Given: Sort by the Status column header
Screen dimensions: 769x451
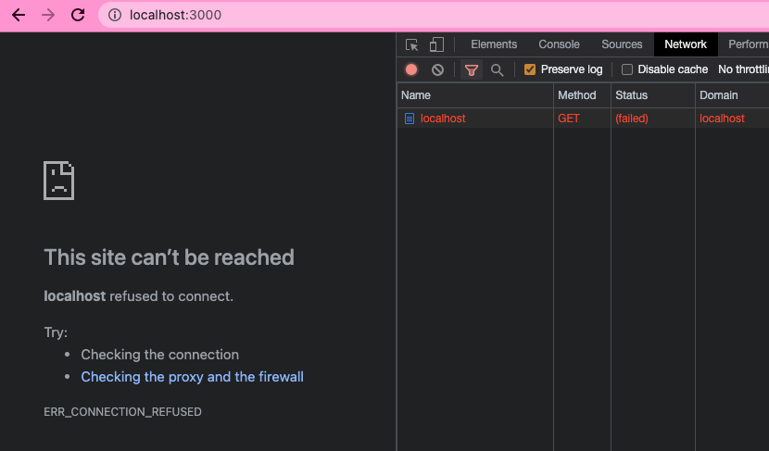Looking at the screenshot, I should (x=653, y=95).
